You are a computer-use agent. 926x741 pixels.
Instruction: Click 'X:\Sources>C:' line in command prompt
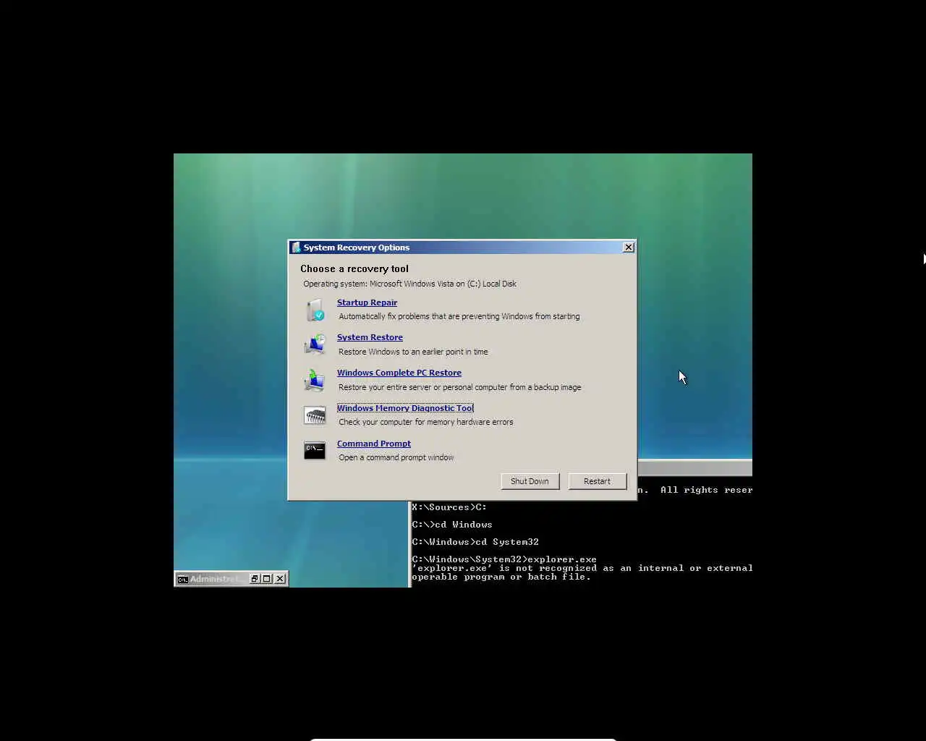(x=449, y=507)
